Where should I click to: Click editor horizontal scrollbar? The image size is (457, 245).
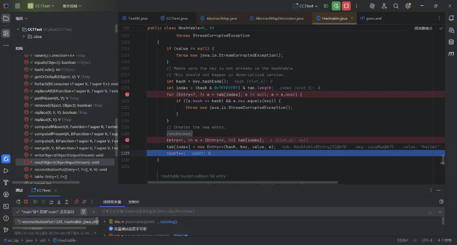243,183
